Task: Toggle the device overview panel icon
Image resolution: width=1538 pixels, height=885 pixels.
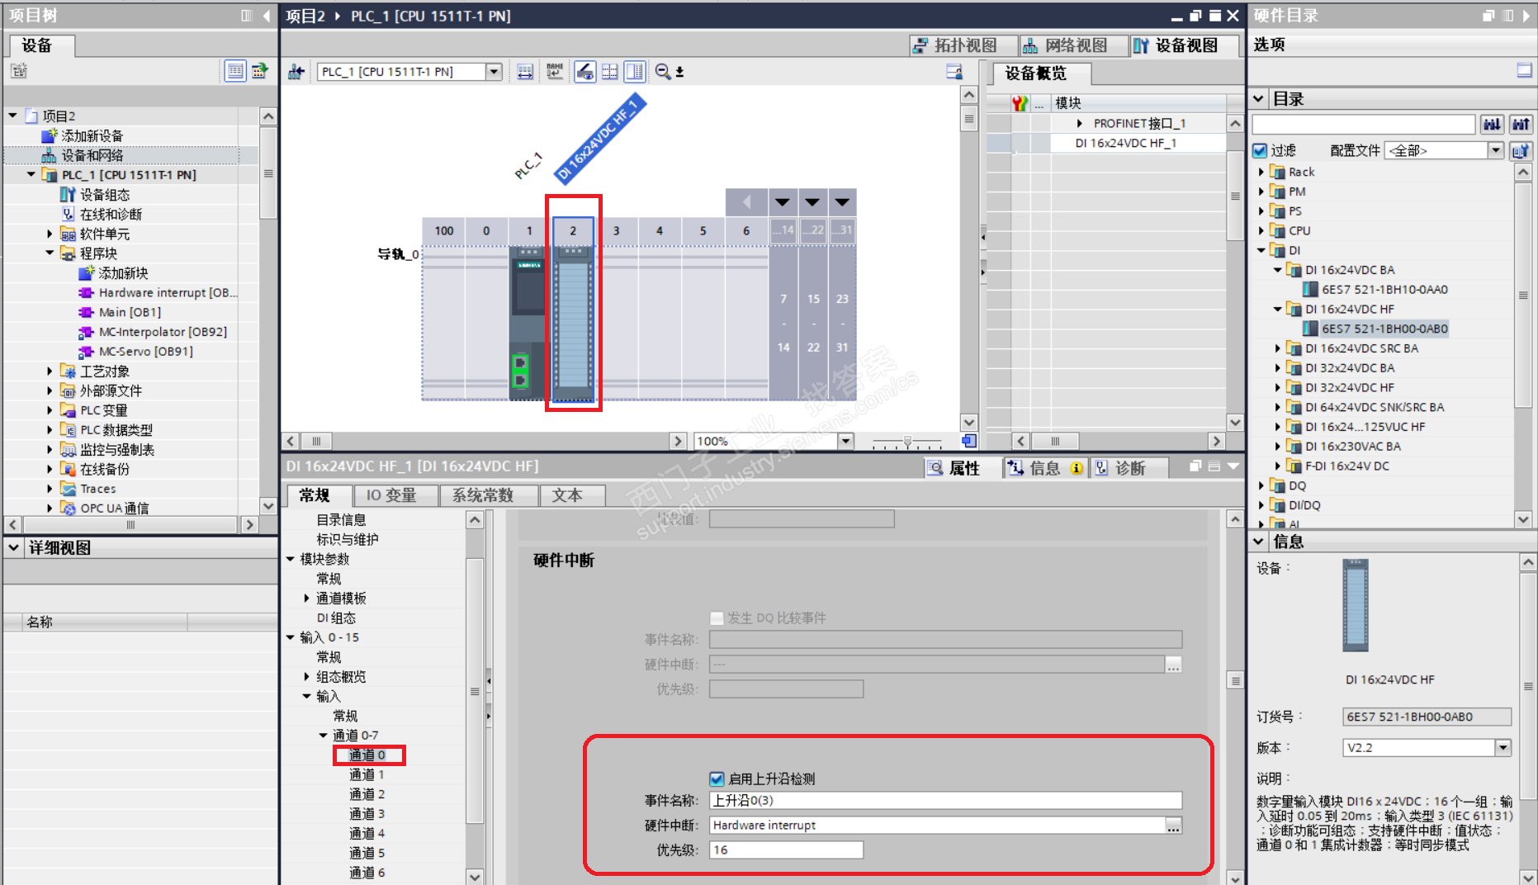Action: [x=635, y=72]
